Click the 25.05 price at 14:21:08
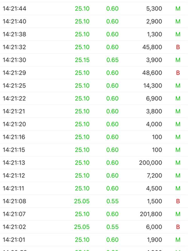Screen dimensions: 188x251 click(82, 201)
